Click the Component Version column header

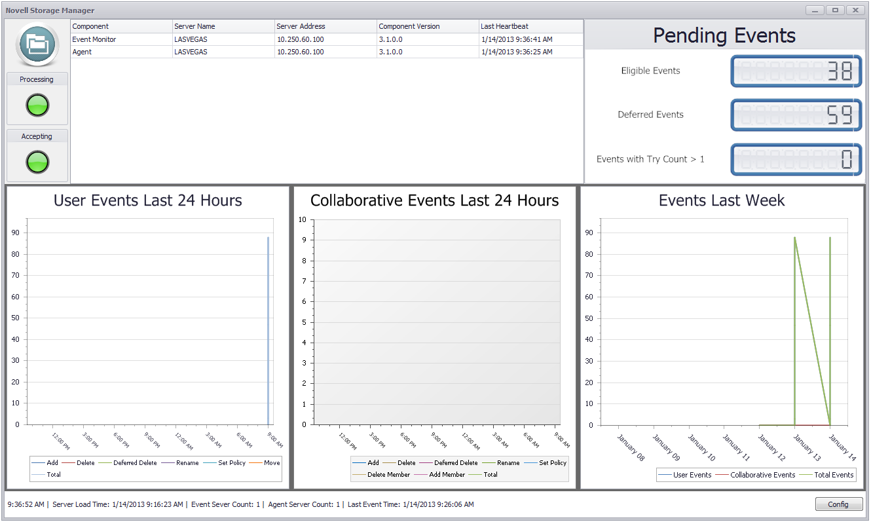428,26
